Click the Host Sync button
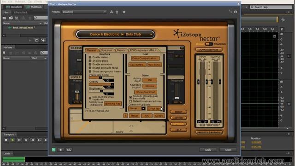The image size is (295, 166). point(154,65)
